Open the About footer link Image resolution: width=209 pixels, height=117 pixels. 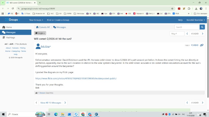pos(8,48)
